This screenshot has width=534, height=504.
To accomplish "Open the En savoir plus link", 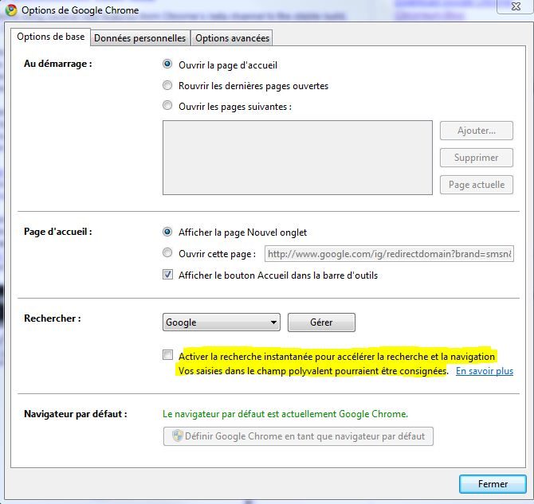I will pyautogui.click(x=485, y=371).
